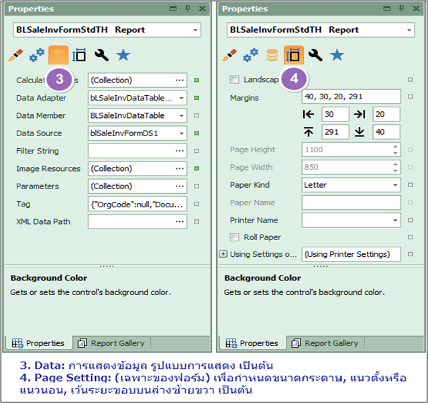Select Data database icon in right panel
The width and height of the screenshot is (428, 403).
pos(272,55)
